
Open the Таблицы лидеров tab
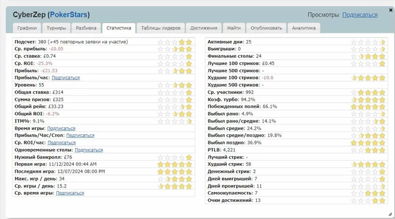tap(160, 28)
